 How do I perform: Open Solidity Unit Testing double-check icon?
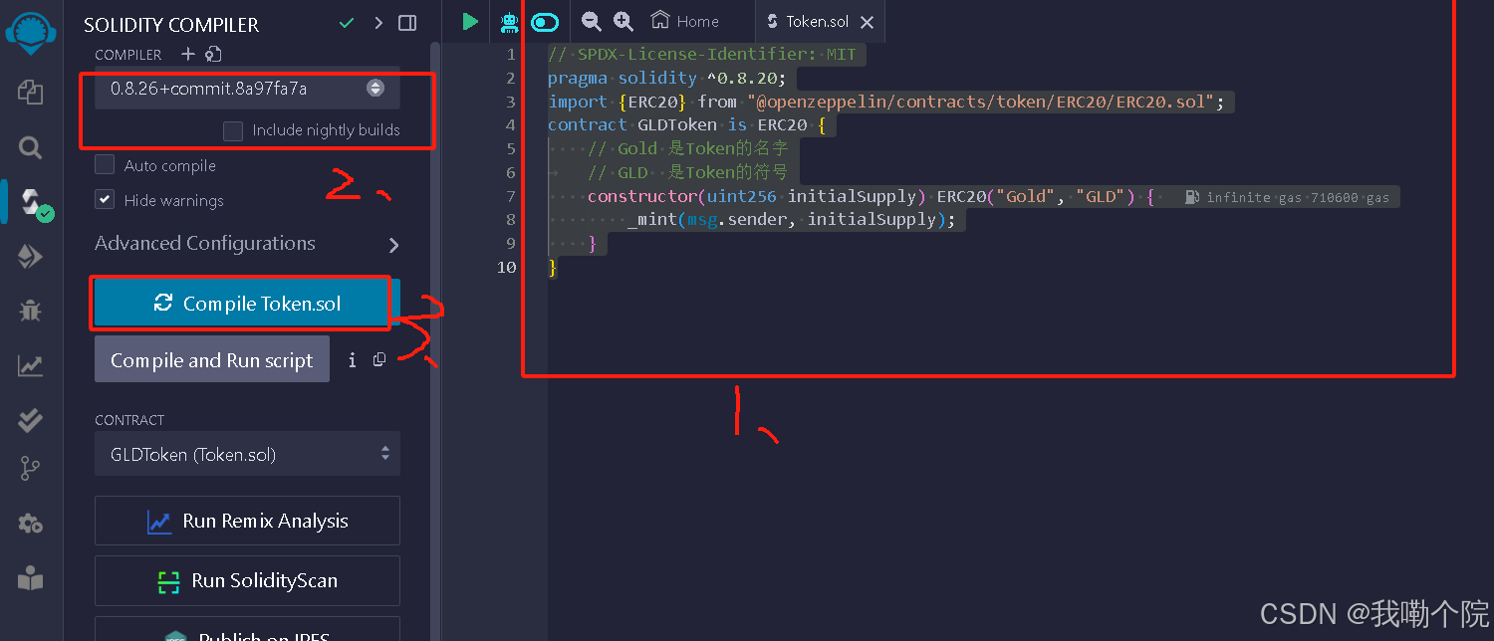31,420
